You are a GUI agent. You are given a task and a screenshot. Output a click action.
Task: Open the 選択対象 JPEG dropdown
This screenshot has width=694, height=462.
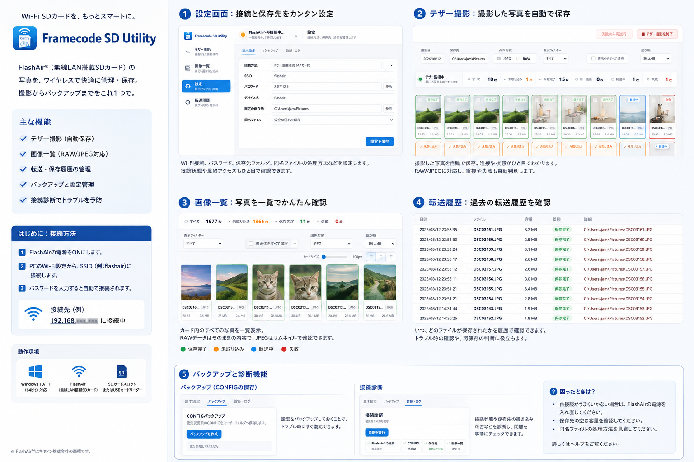coord(331,244)
